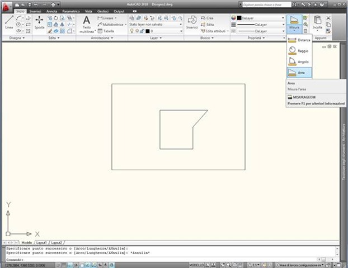Screen dimensions: 348x268
Task: Select Area in the Misura menu
Action: click(x=299, y=73)
